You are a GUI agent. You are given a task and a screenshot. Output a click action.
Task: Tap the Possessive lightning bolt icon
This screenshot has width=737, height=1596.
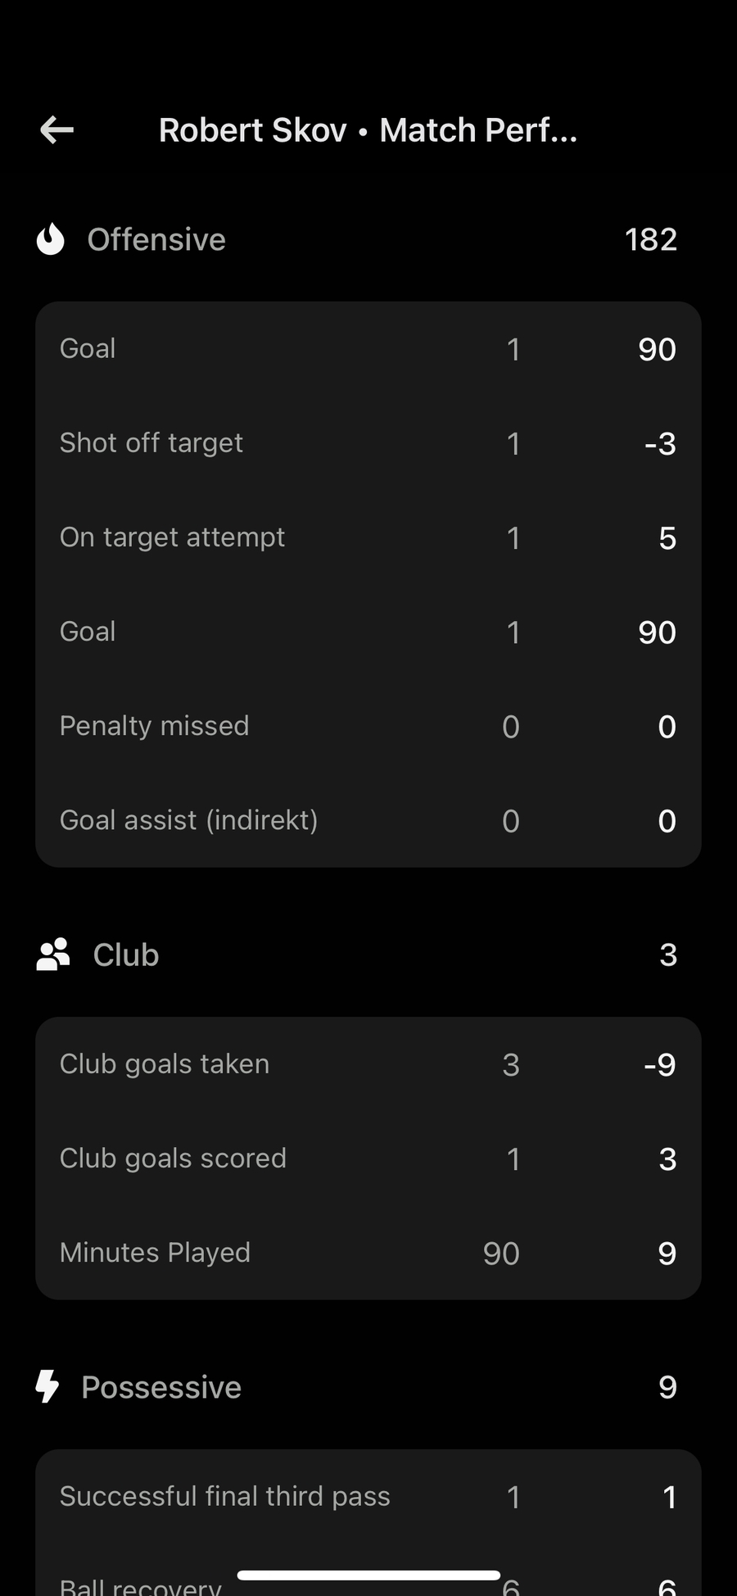coord(47,1387)
